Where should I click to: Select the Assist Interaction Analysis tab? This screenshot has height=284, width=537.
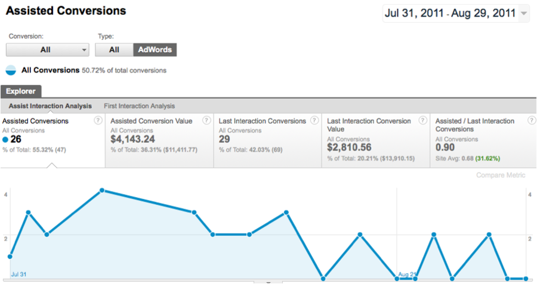(x=50, y=106)
